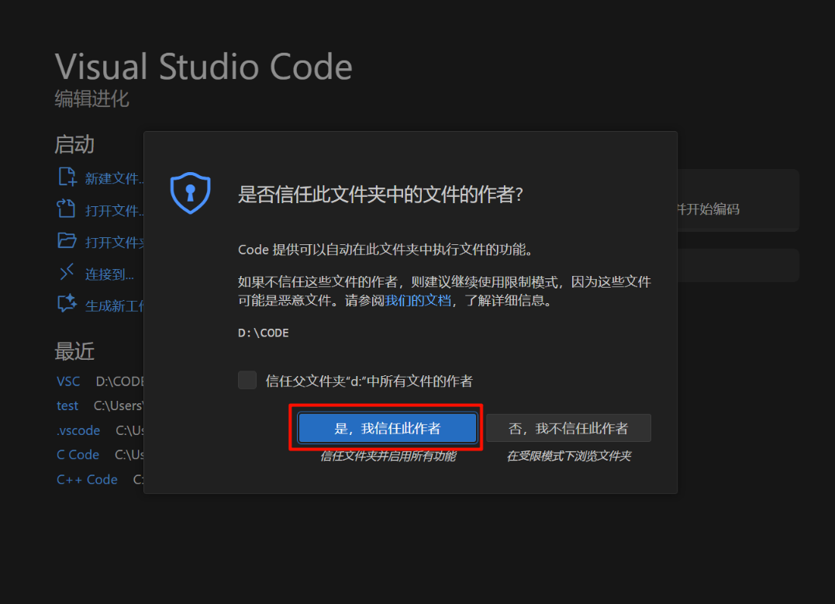Select 连接到... link

point(109,274)
